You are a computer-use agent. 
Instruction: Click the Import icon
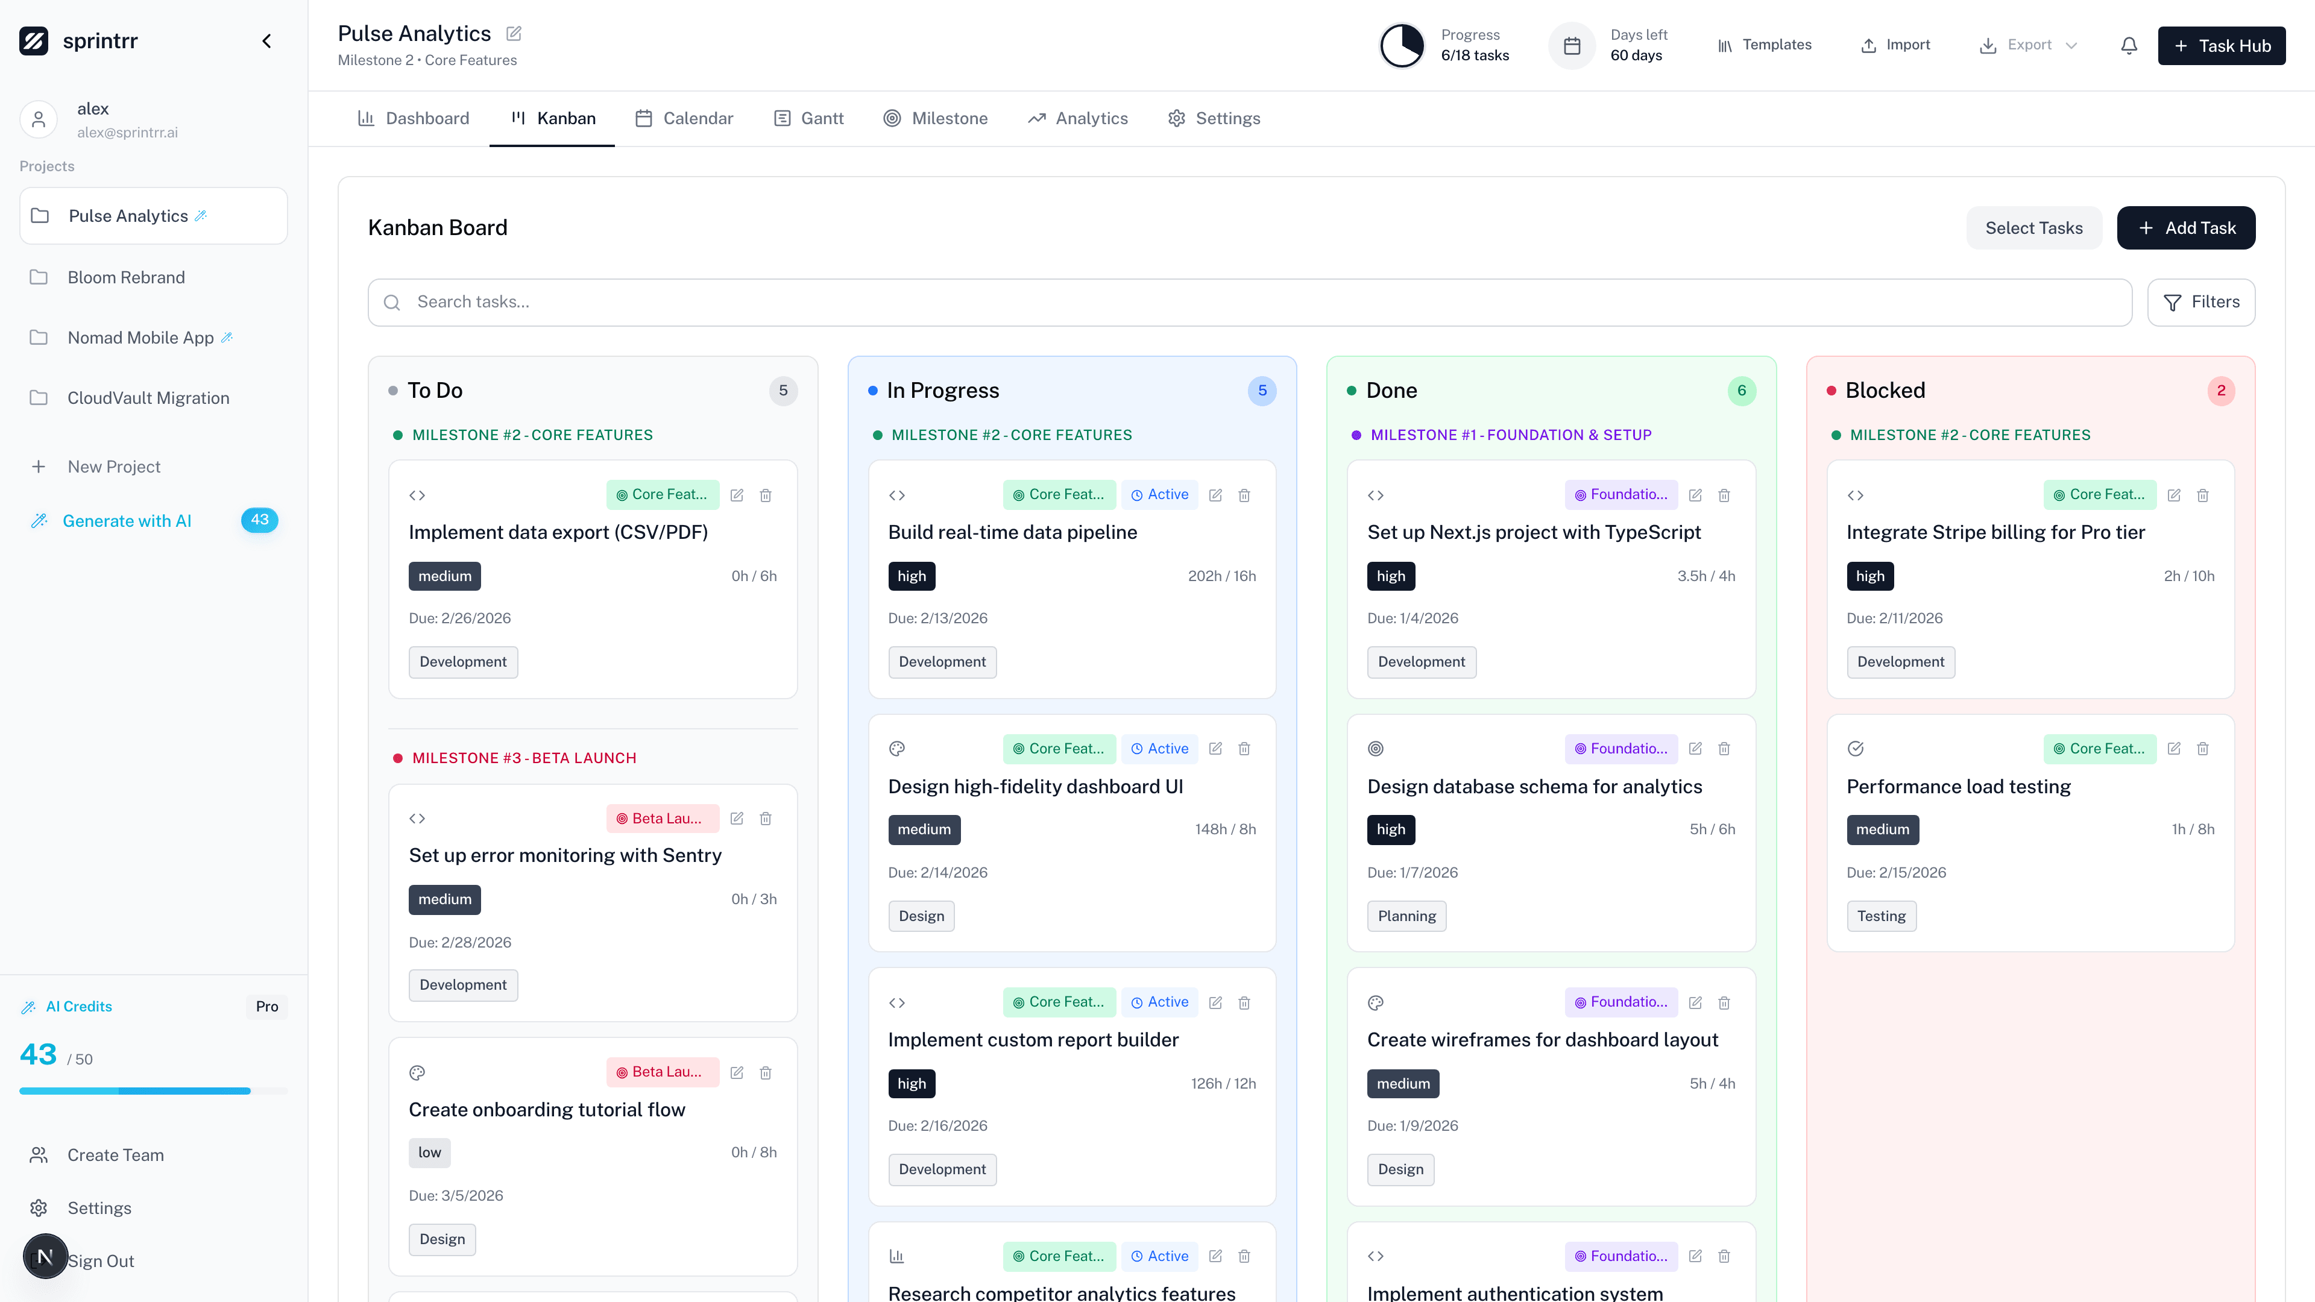point(1869,45)
